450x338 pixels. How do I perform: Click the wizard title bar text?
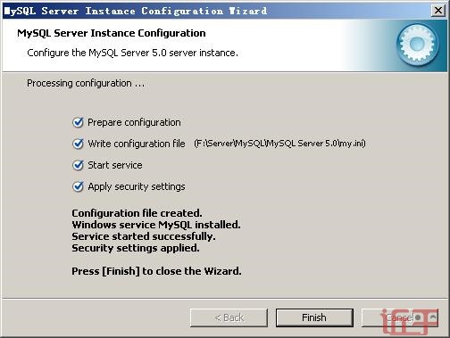coord(136,11)
